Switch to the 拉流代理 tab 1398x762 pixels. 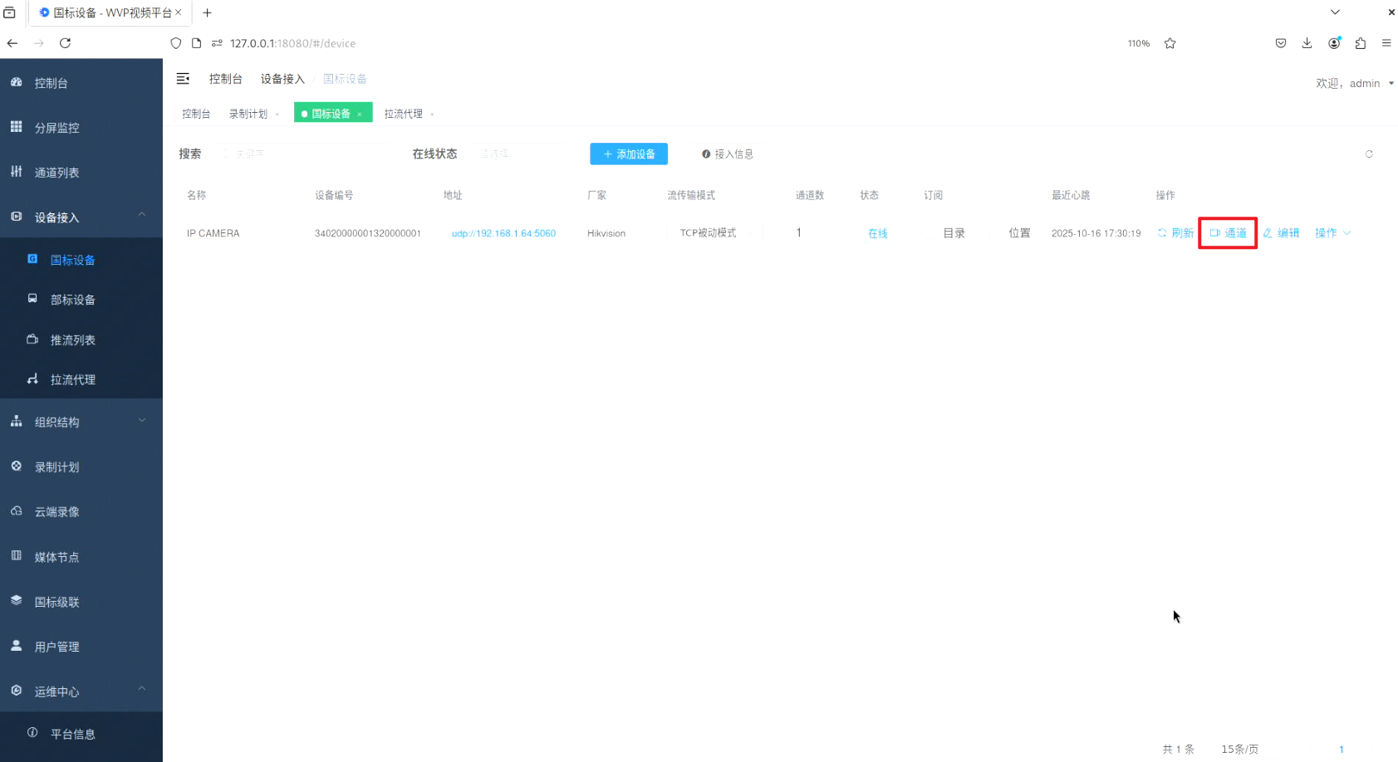[404, 114]
